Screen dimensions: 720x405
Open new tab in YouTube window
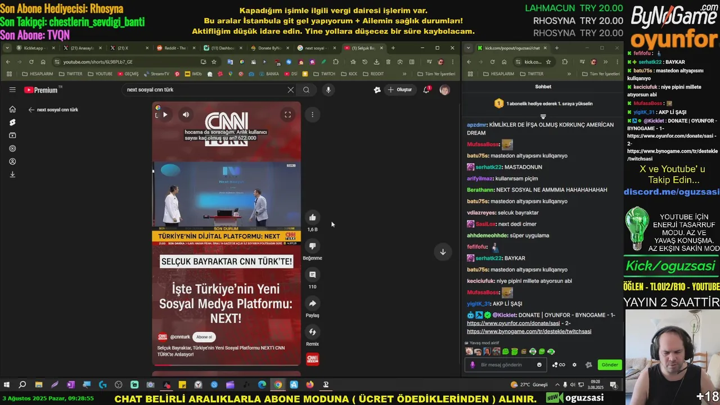(x=393, y=48)
